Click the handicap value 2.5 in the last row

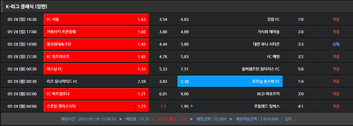tap(163, 106)
